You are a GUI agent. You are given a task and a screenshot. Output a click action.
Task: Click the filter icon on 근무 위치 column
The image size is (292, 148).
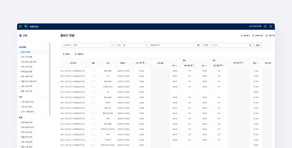point(241,63)
